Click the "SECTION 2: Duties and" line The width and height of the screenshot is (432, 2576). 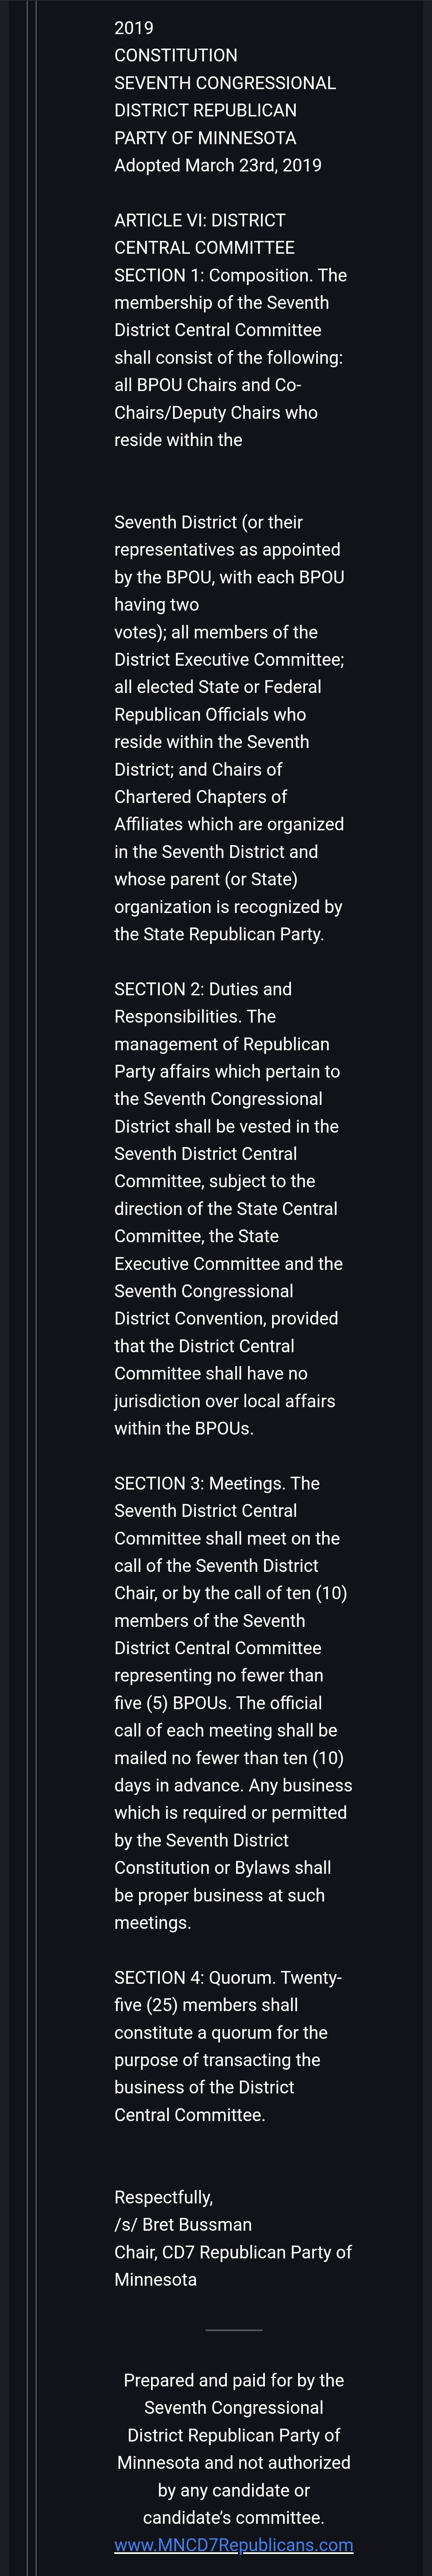[202, 989]
